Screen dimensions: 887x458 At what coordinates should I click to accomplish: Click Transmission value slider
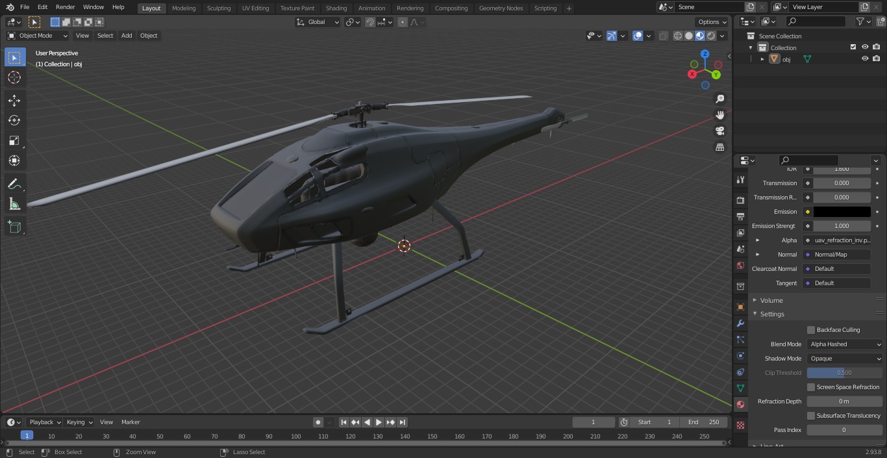842,183
